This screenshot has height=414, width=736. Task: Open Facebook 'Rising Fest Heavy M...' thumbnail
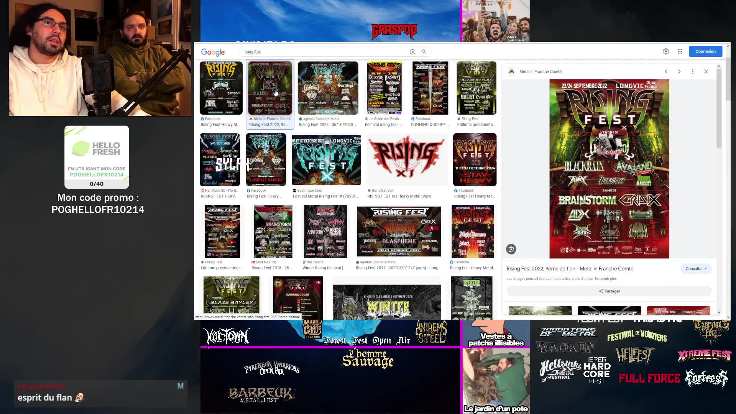(221, 88)
